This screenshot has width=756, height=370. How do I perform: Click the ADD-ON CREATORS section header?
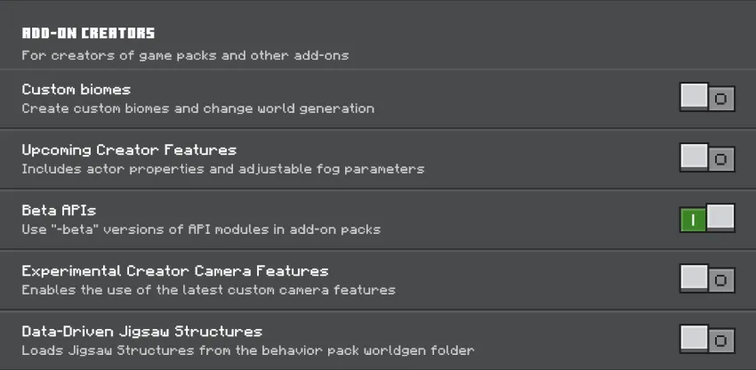88,33
